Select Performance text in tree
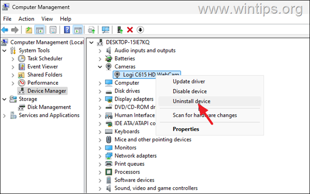The width and height of the screenshot is (310, 194). [x=43, y=83]
